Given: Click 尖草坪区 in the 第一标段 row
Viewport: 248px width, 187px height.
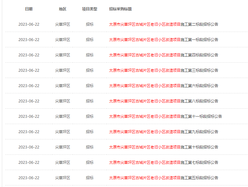Looking at the screenshot, I should [62, 40].
